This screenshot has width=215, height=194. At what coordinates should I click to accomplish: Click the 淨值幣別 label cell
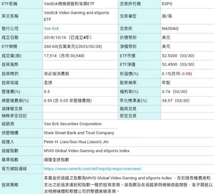point(139,47)
